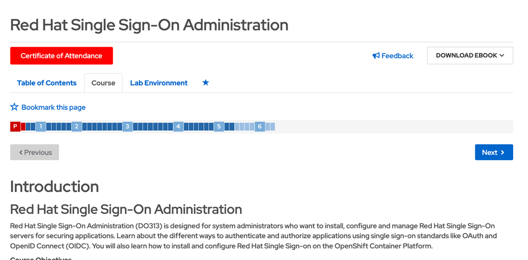Navigate to chapter 4 marker
The height and width of the screenshot is (260, 528).
[x=179, y=126]
